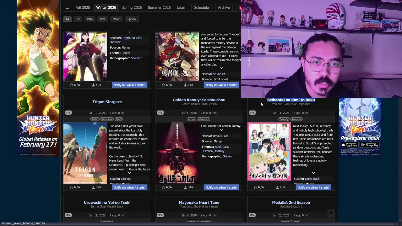Open Seihantai na Kimi to Boku poster
This screenshot has width=402, height=226.
pos(269,152)
